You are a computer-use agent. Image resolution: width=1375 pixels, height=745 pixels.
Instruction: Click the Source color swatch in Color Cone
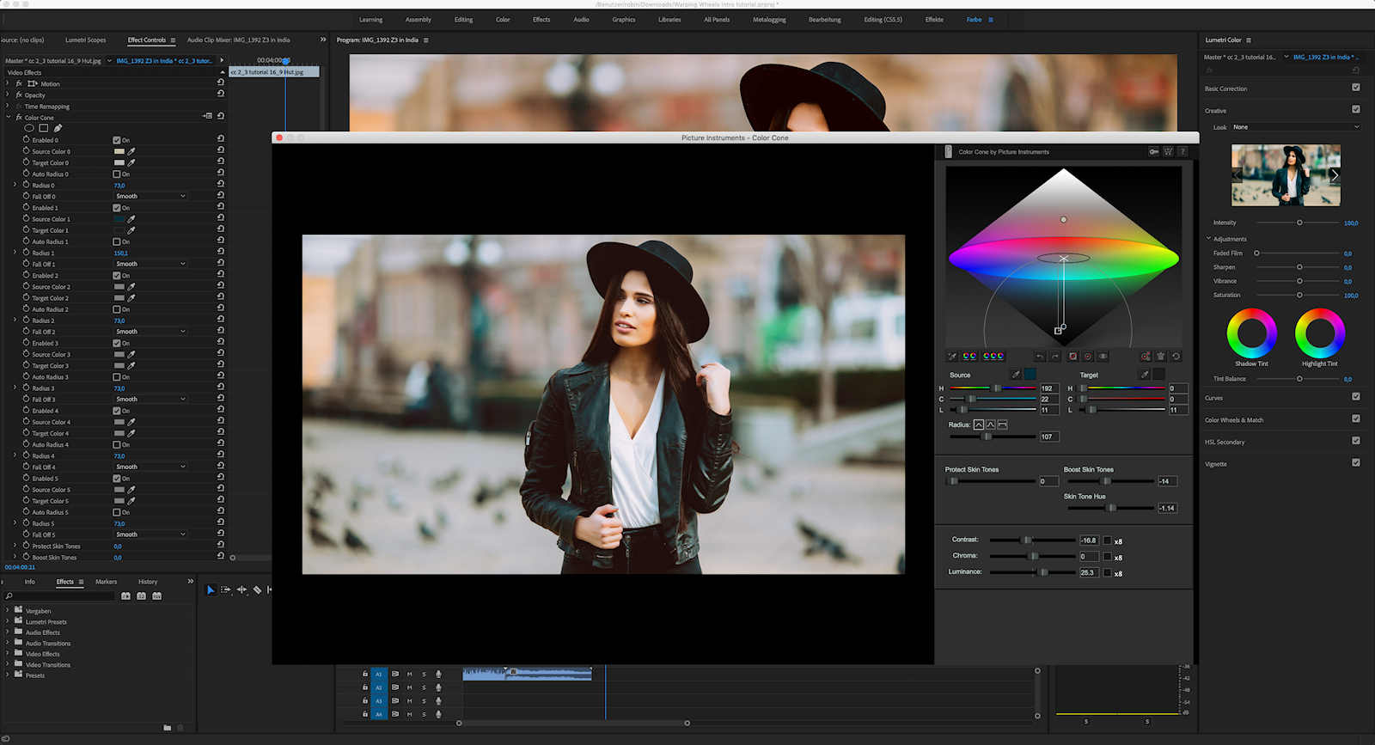(1030, 375)
